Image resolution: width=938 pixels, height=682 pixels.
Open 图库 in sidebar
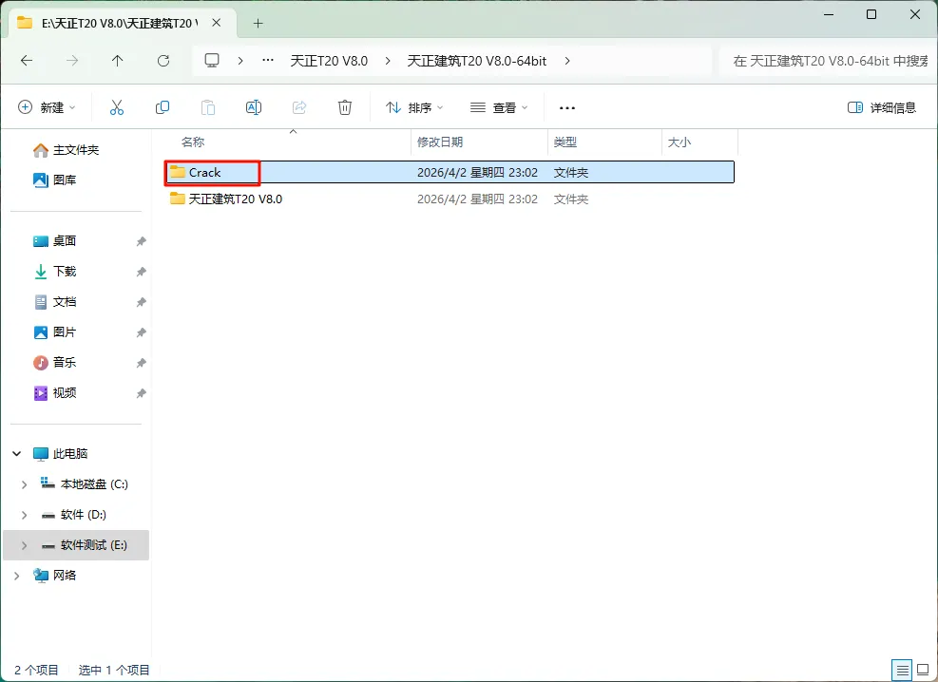(55, 180)
